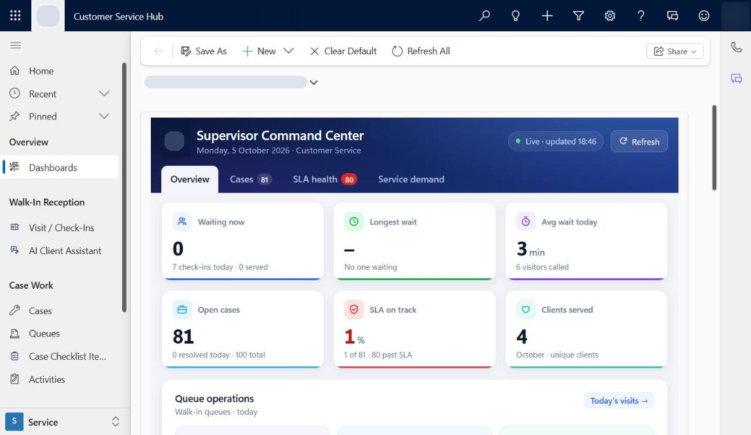Open the dashboard selector chevron
The width and height of the screenshot is (751, 435).
[x=313, y=82]
